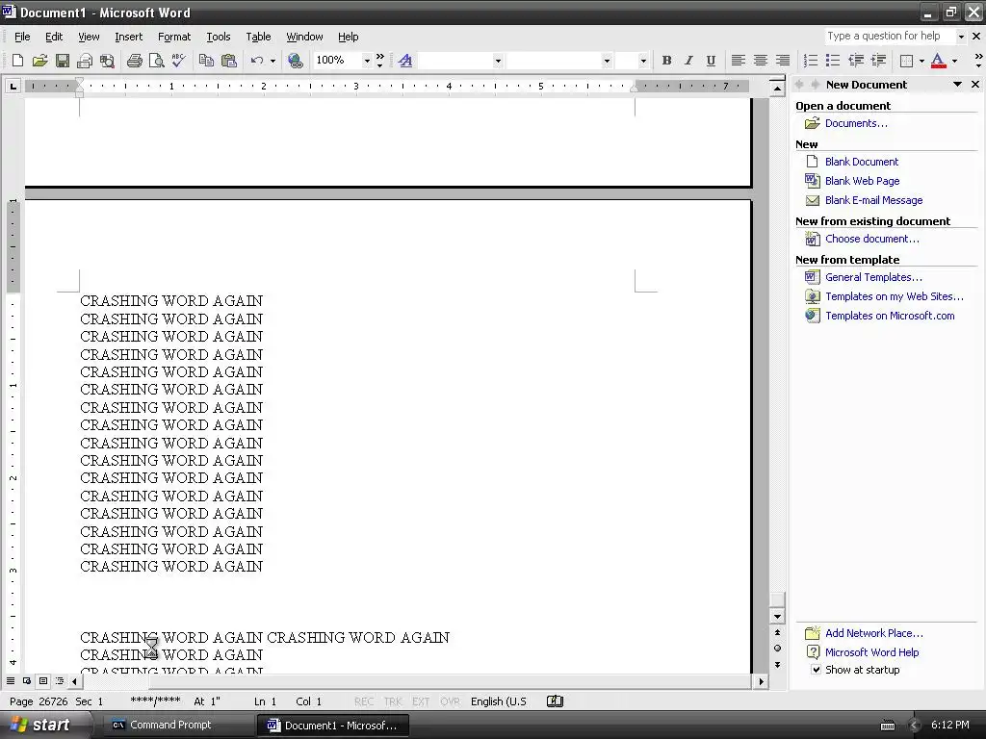Open the Insert menu
Viewport: 986px width, 739px height.
pos(128,37)
